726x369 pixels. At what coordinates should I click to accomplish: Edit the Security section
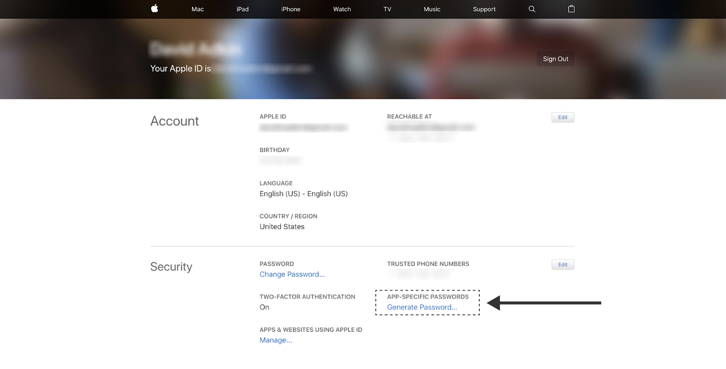click(x=563, y=265)
